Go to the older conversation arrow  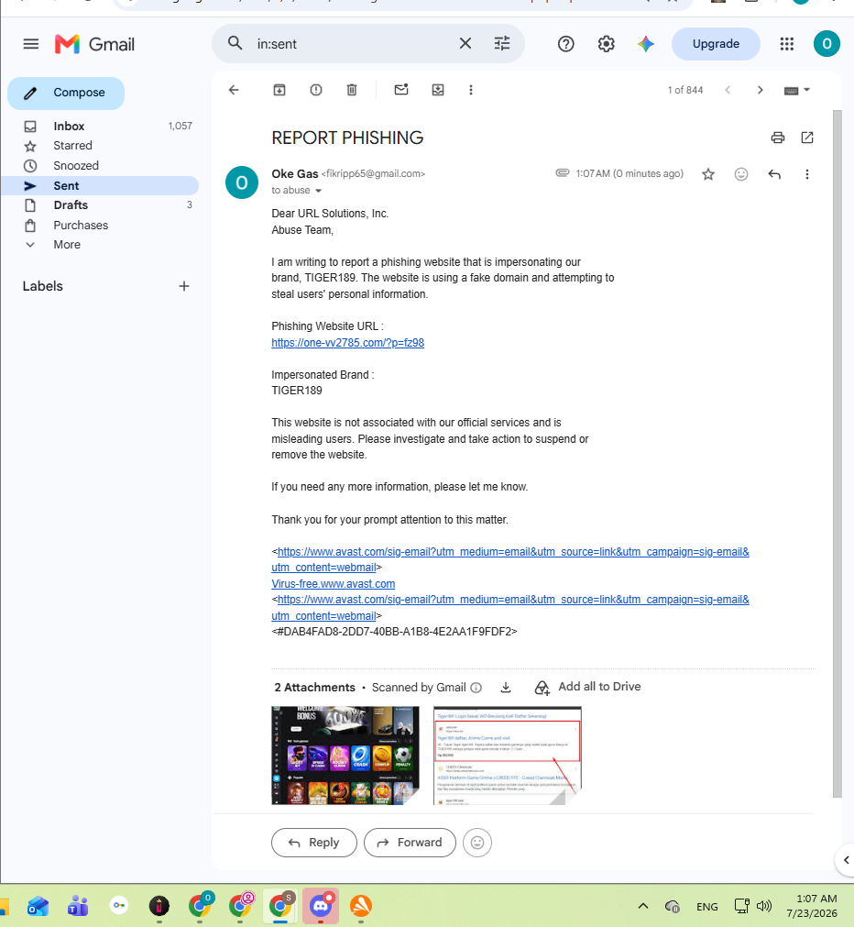point(760,90)
